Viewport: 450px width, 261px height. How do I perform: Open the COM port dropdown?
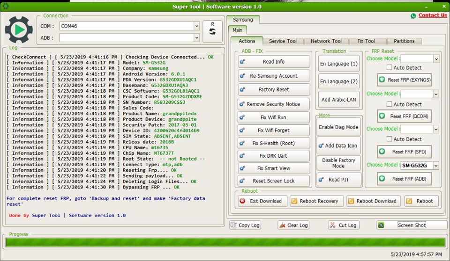196,26
